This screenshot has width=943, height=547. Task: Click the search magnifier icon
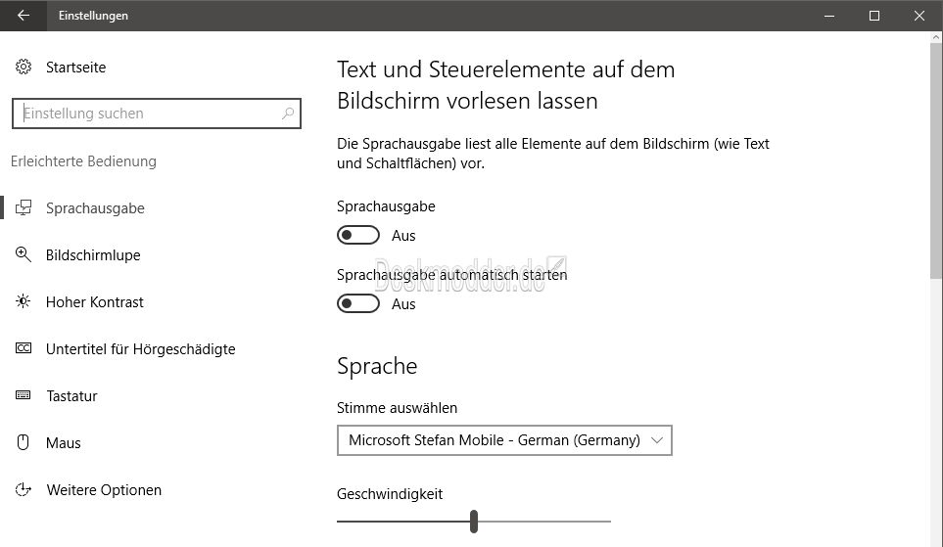click(x=288, y=114)
